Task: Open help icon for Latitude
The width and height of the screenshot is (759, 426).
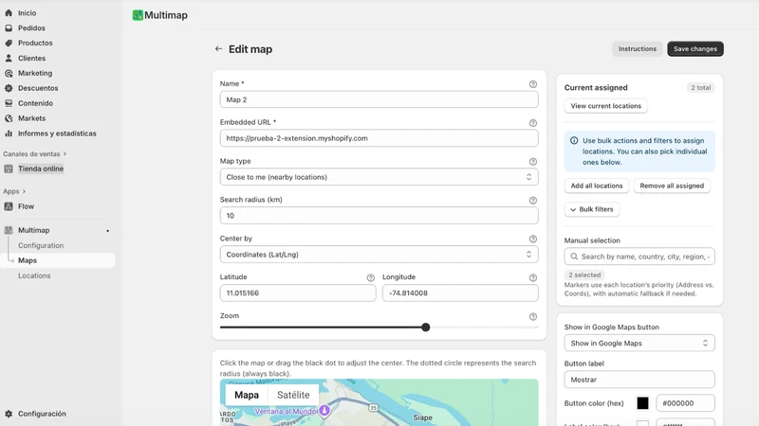Action: [x=370, y=277]
